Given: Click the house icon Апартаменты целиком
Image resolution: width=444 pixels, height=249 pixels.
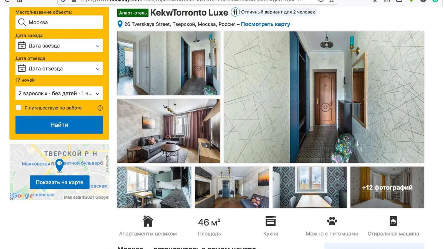Looking at the screenshot, I should [148, 221].
